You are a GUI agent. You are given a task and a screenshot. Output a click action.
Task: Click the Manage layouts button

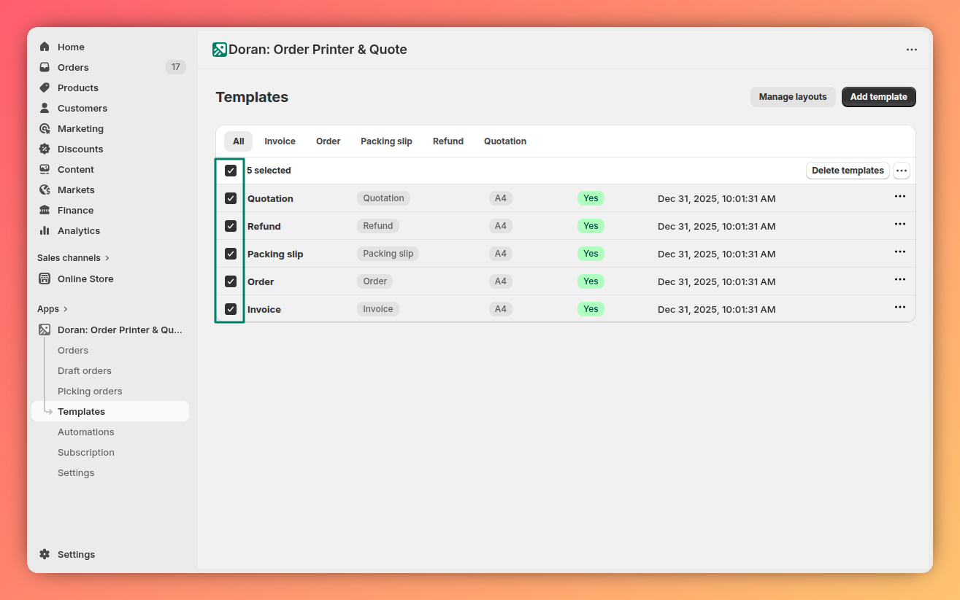tap(793, 97)
